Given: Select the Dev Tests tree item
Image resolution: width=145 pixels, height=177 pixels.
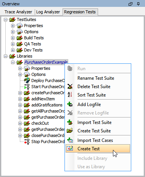Looking at the screenshot, I should (x=33, y=50).
